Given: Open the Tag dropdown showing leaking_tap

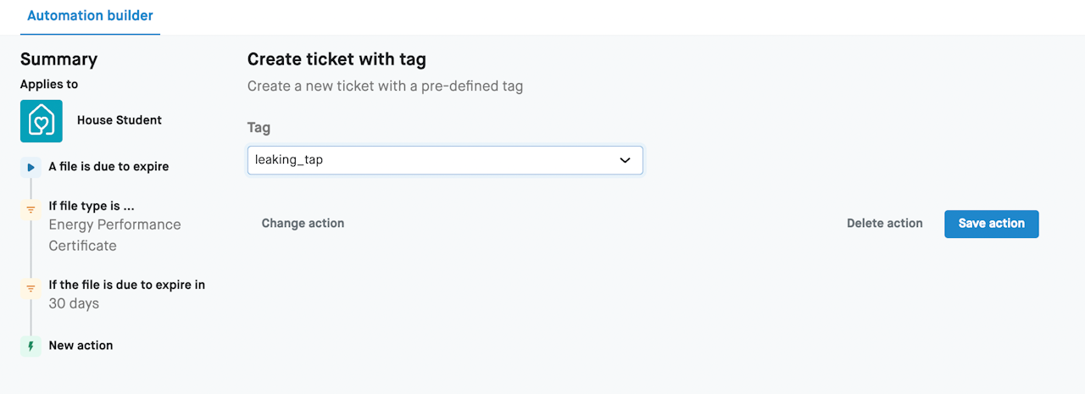Looking at the screenshot, I should coord(432,160).
